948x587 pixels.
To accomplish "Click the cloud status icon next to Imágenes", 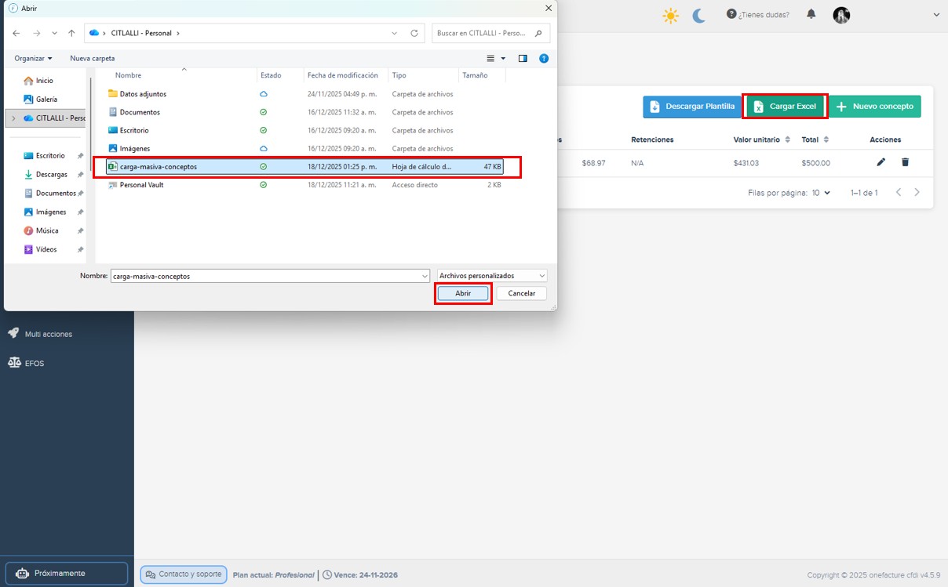I will coord(264,148).
